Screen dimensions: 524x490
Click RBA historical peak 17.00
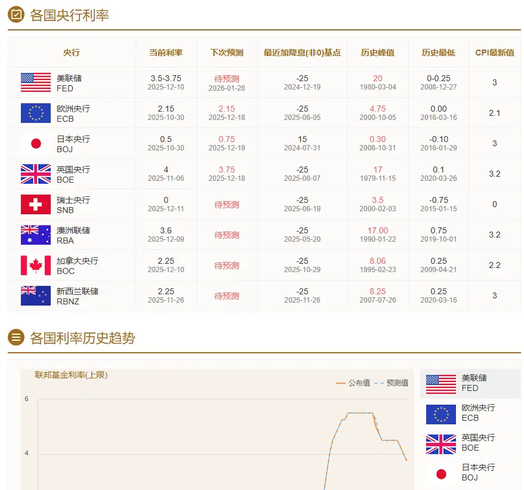(x=378, y=230)
